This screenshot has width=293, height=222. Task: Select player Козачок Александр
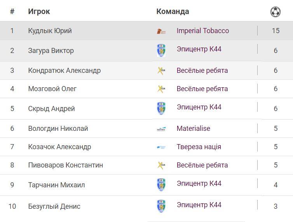pyautogui.click(x=59, y=147)
